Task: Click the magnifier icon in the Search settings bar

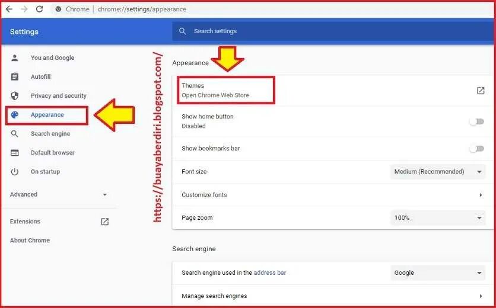Action: [182, 31]
